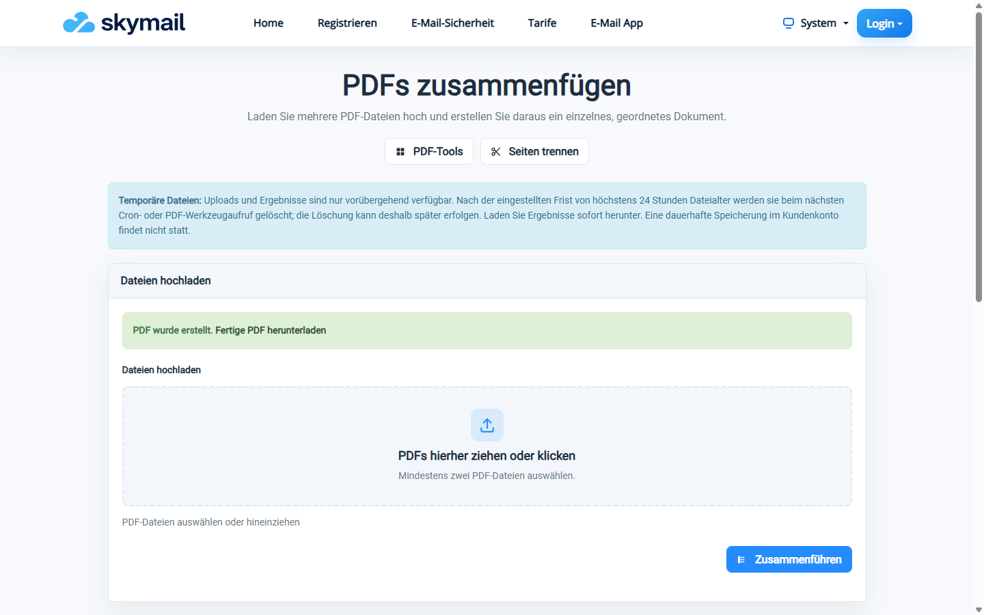Click the grid icon in PDF-Tools button
This screenshot has width=984, height=615.
[400, 152]
